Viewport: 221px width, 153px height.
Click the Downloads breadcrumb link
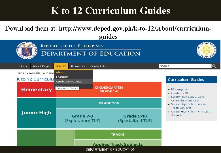tap(33, 73)
